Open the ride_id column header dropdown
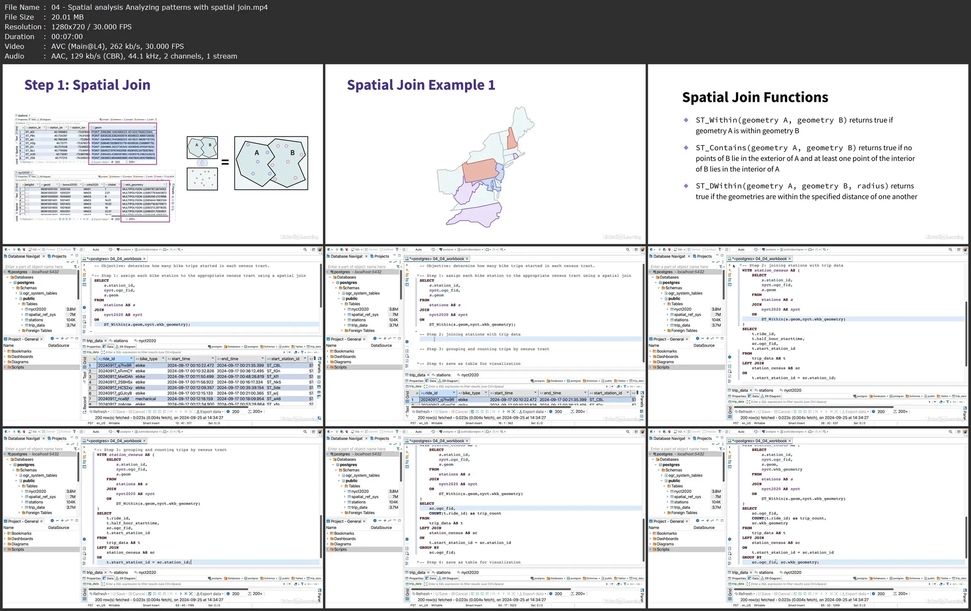This screenshot has width=971, height=611. (132, 359)
